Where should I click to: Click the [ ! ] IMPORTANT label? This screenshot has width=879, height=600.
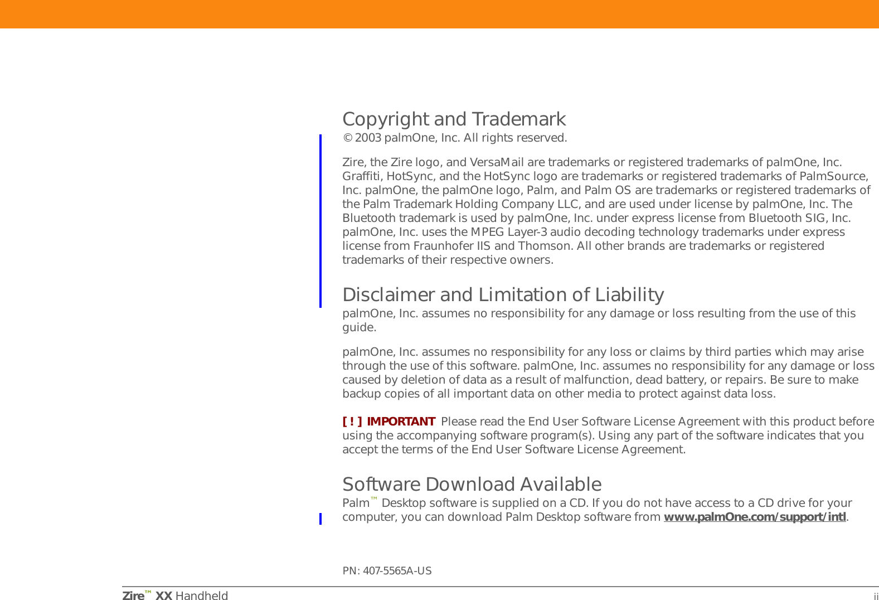pos(388,422)
